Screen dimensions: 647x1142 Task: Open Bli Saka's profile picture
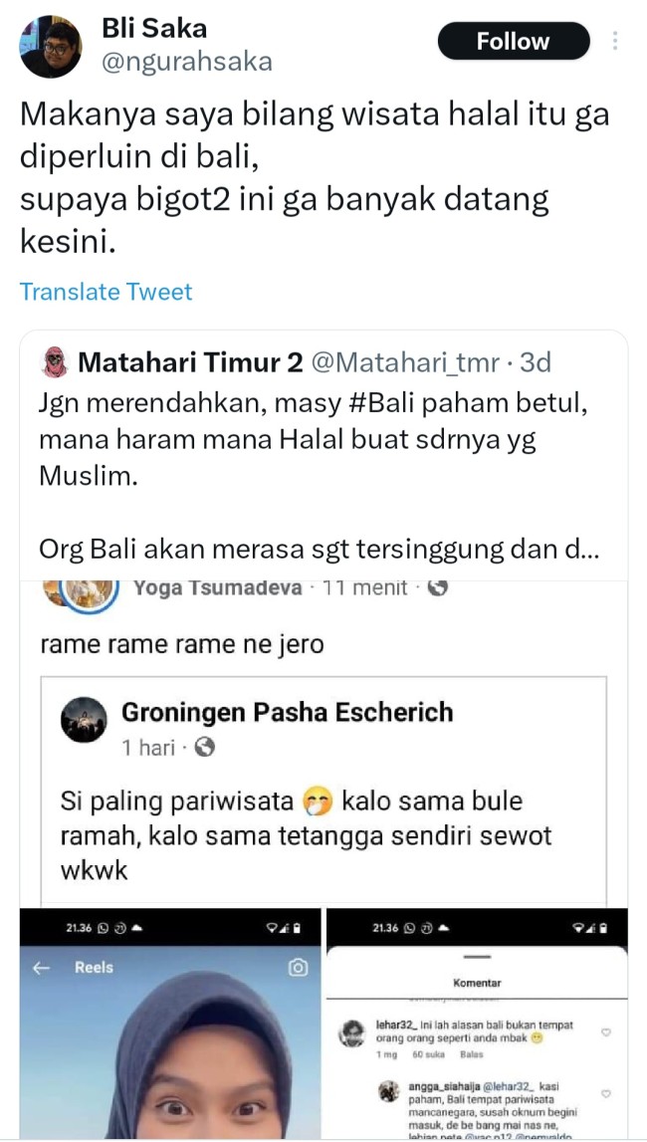click(50, 45)
